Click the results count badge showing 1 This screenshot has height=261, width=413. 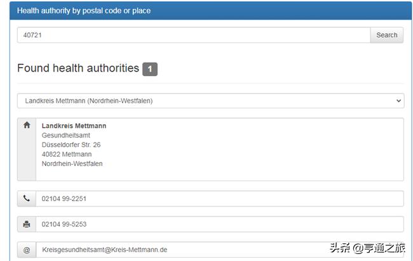(150, 69)
